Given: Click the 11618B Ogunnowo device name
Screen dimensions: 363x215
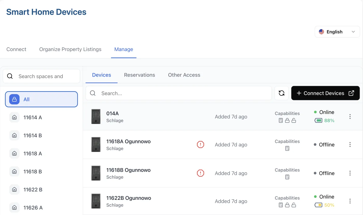Looking at the screenshot, I should (x=128, y=170).
